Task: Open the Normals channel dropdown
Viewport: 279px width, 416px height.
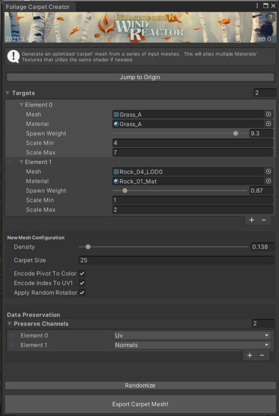Action: pos(192,345)
